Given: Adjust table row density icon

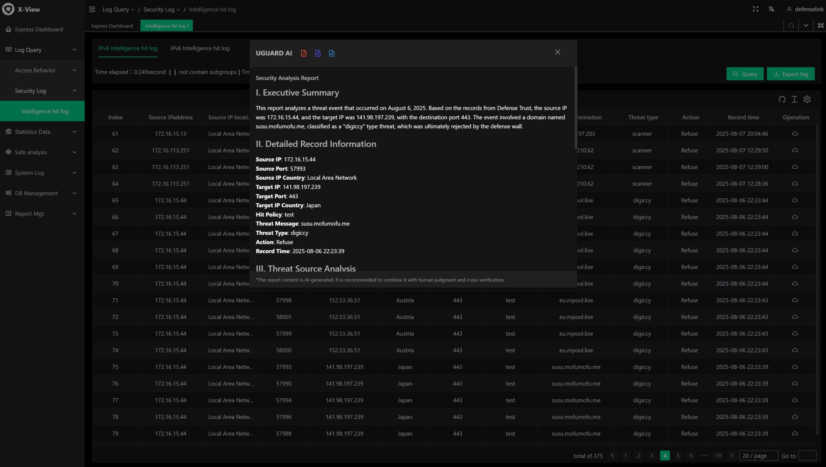Looking at the screenshot, I should point(794,99).
